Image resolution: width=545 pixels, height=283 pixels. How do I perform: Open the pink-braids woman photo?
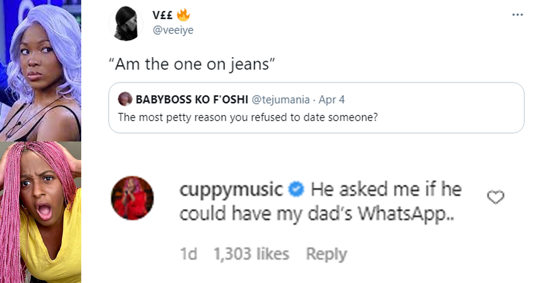[x=41, y=212]
